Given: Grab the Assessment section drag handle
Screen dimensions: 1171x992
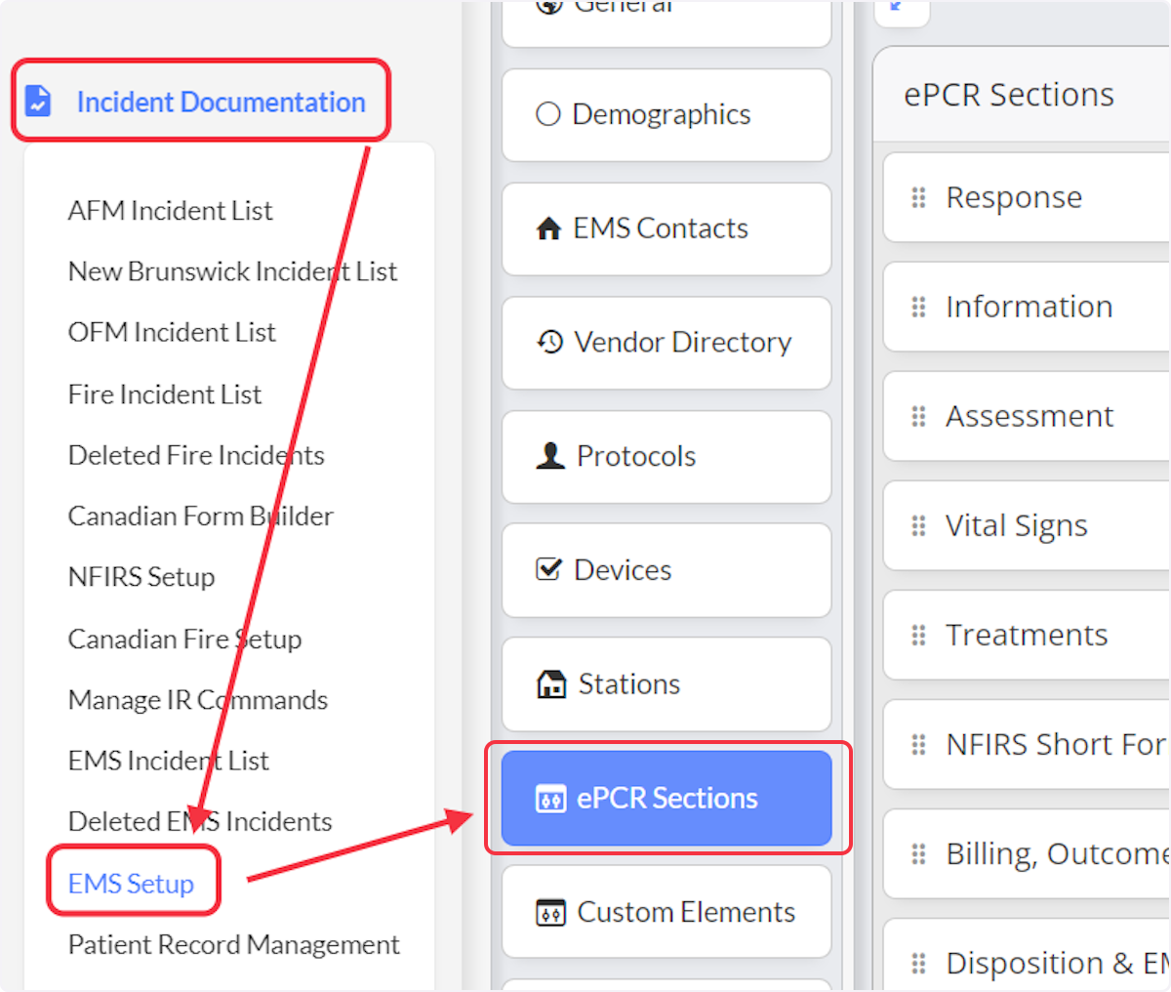Looking at the screenshot, I should coord(918,416).
